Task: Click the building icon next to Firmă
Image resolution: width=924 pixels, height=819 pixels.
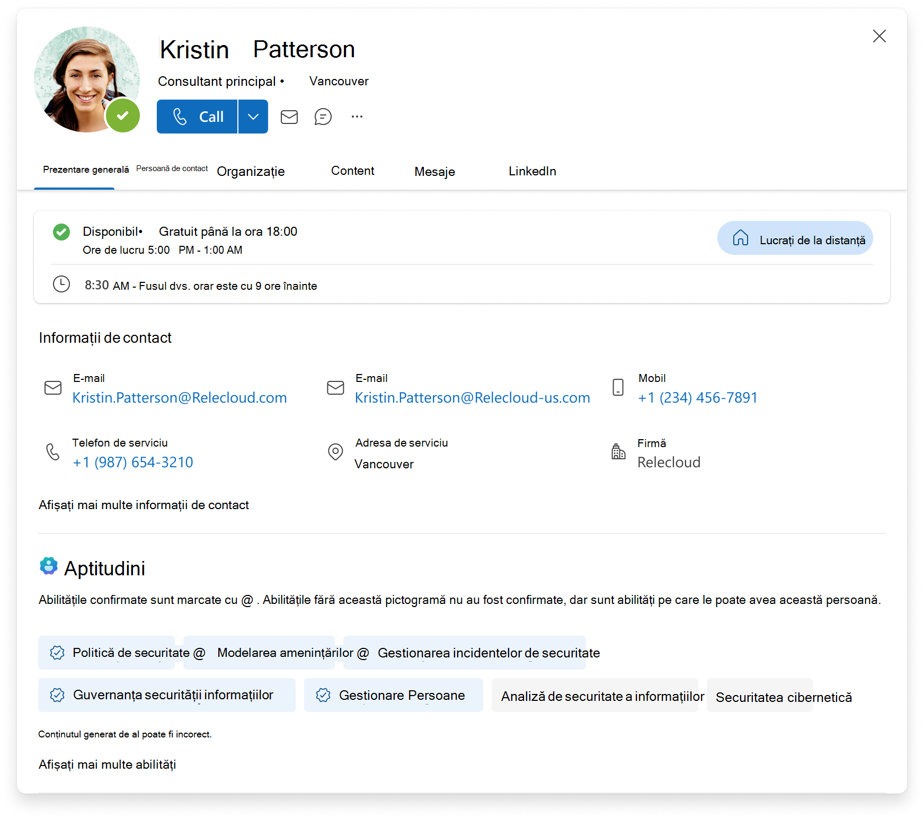Action: click(618, 452)
